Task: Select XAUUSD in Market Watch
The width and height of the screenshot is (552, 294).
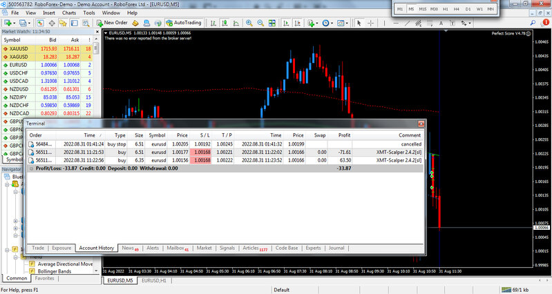Action: pyautogui.click(x=47, y=48)
